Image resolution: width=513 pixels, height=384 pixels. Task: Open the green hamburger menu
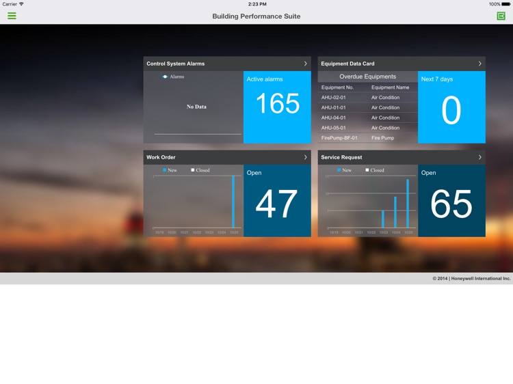tap(12, 16)
